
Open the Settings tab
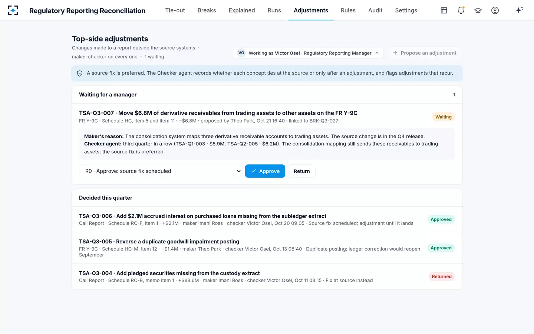click(406, 10)
